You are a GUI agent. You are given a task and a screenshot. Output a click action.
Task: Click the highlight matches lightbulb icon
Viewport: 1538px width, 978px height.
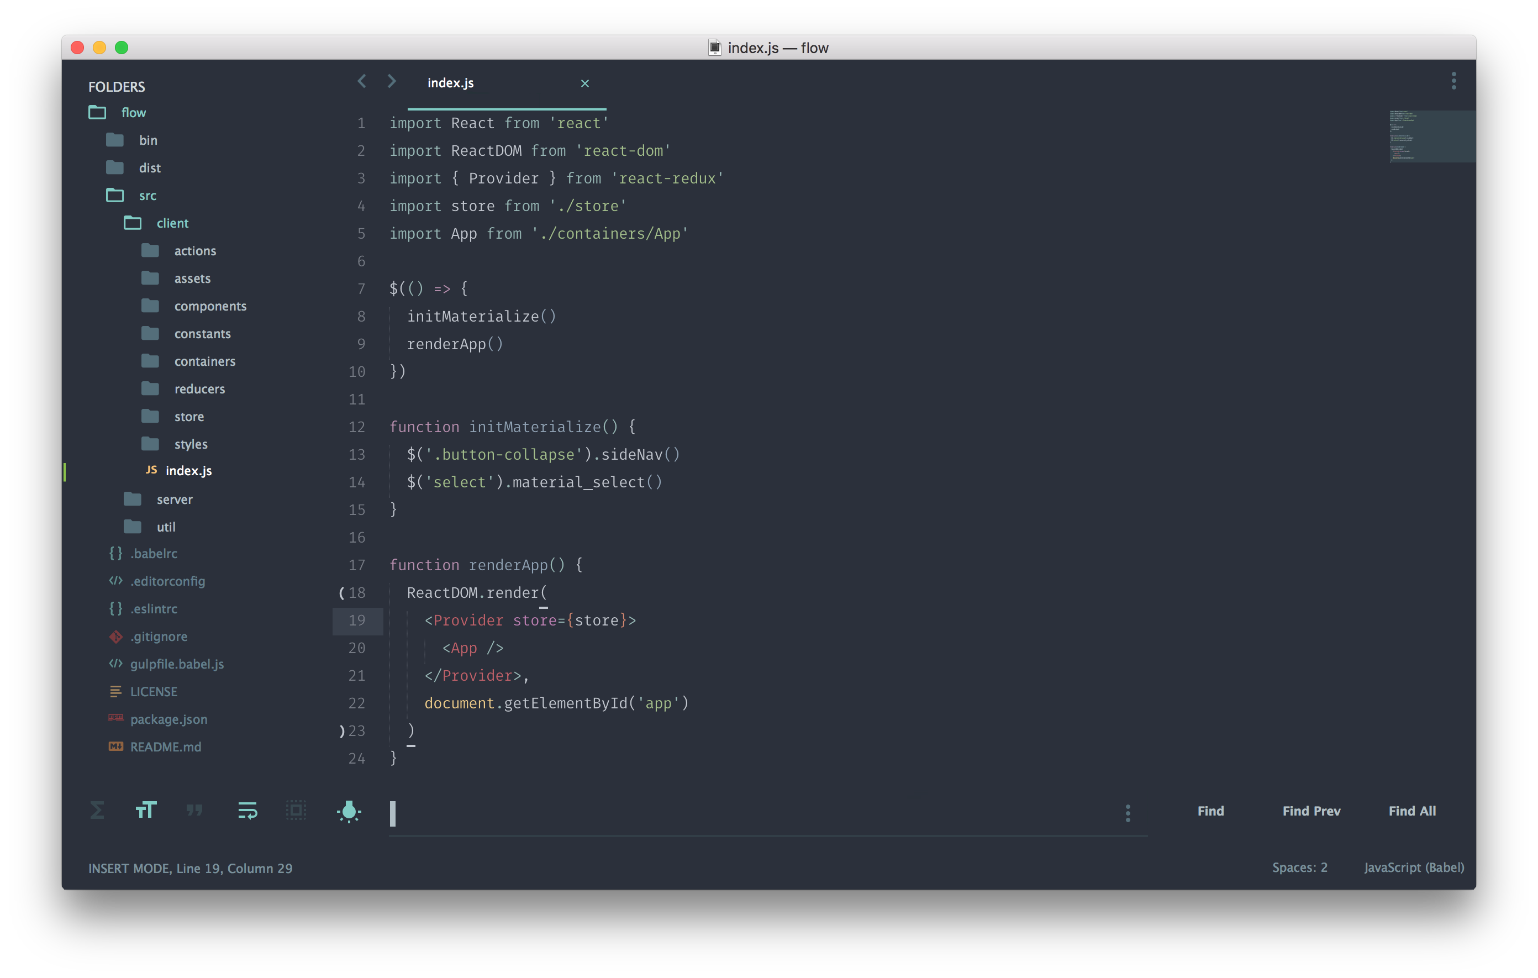click(349, 811)
